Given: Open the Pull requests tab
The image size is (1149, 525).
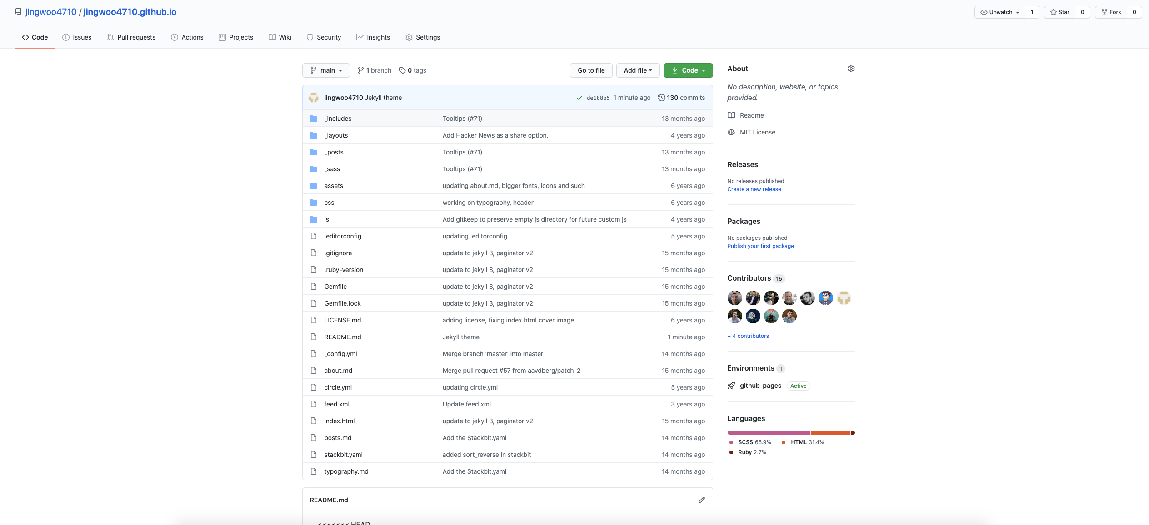Looking at the screenshot, I should 131,37.
